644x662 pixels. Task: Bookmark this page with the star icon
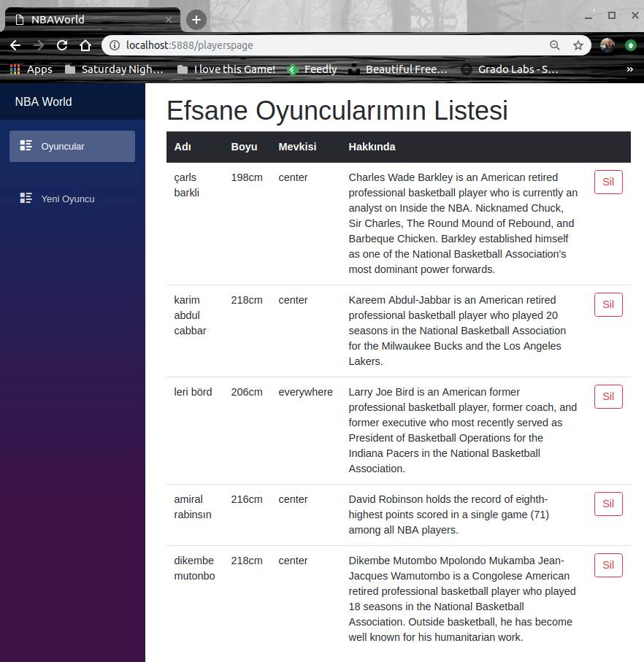pyautogui.click(x=578, y=45)
